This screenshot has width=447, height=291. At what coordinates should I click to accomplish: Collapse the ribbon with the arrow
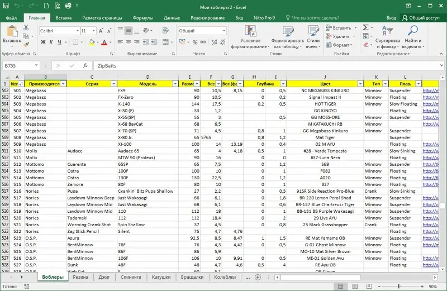(x=441, y=54)
